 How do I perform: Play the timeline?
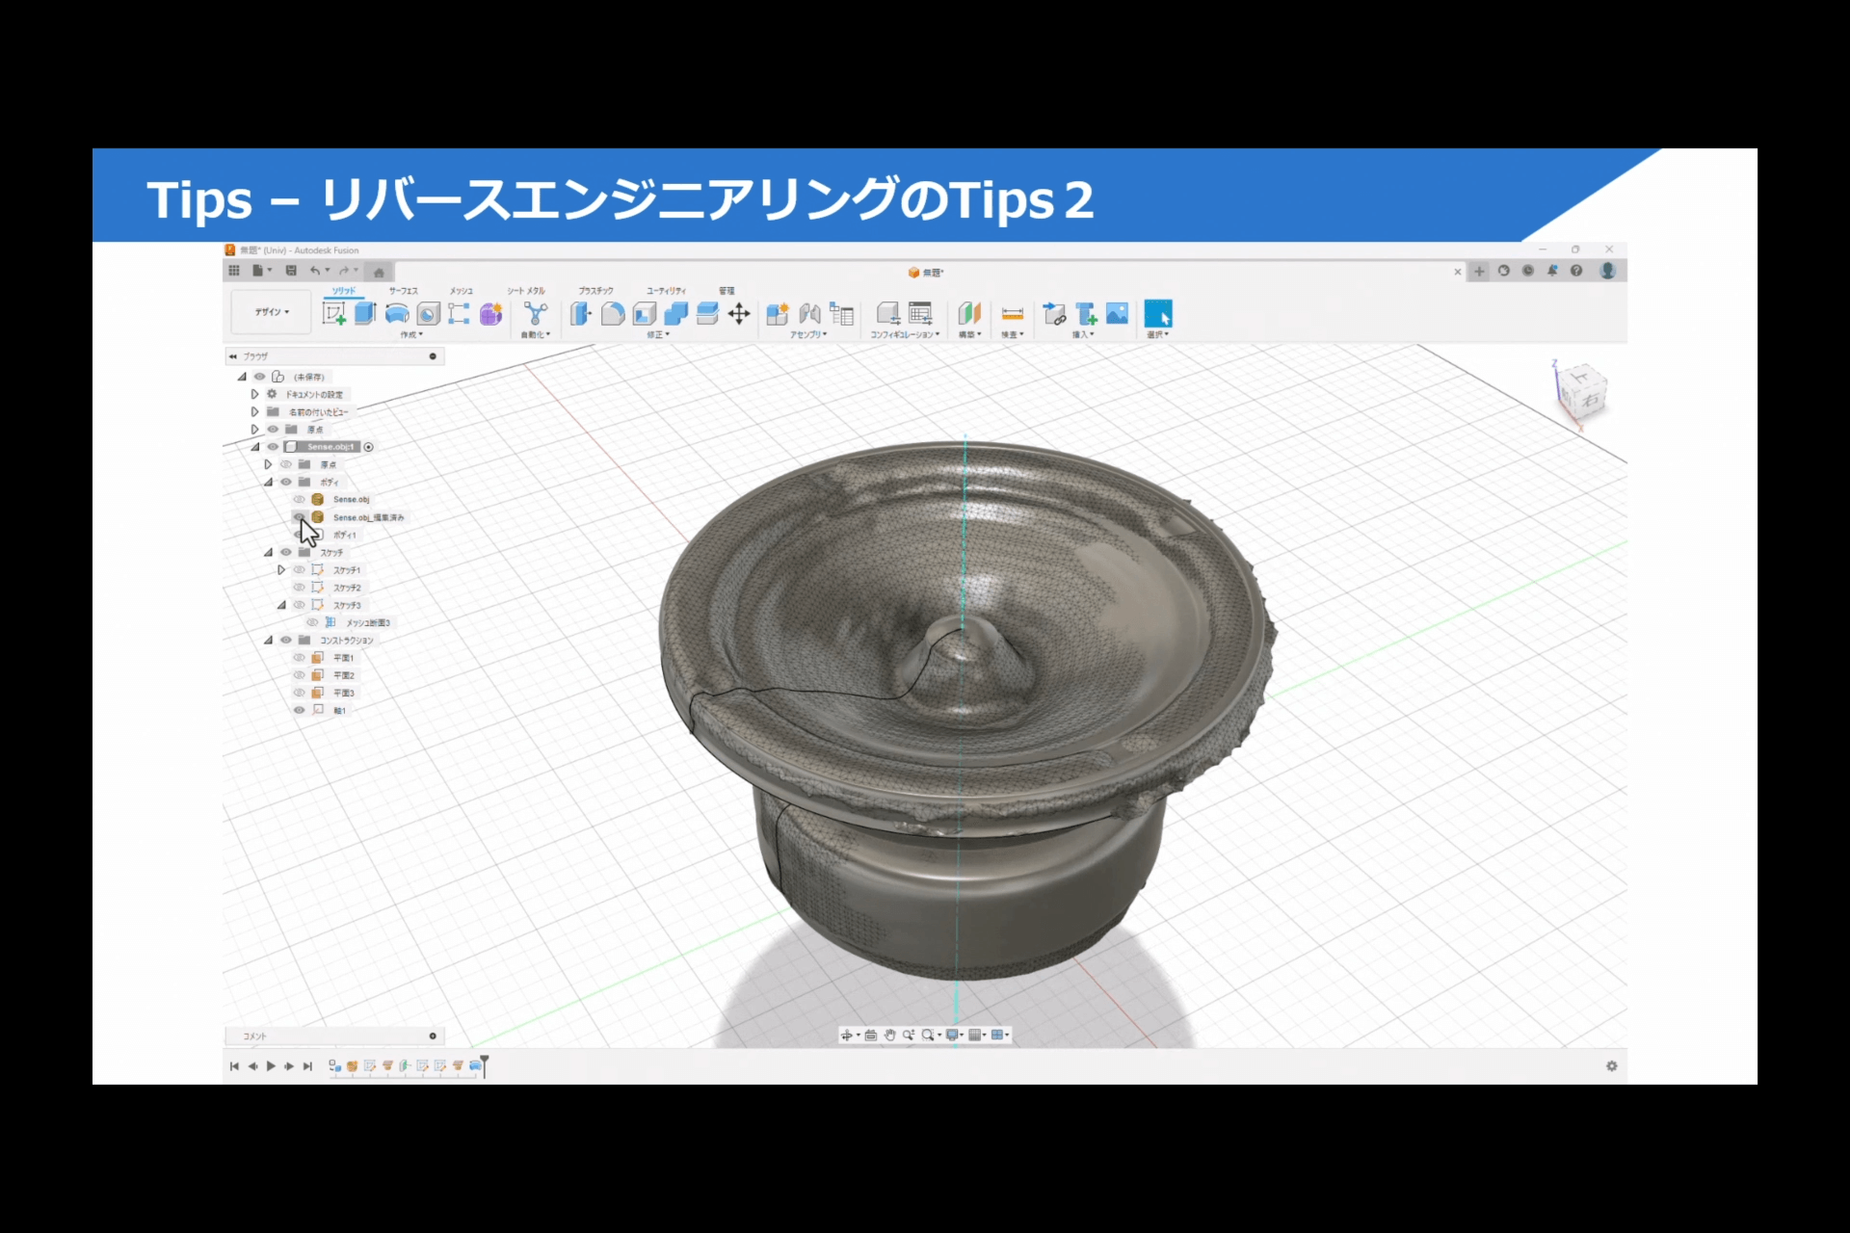point(271,1066)
